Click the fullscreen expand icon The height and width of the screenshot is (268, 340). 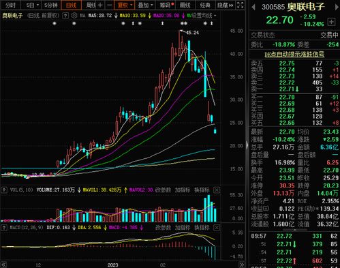click(241, 5)
